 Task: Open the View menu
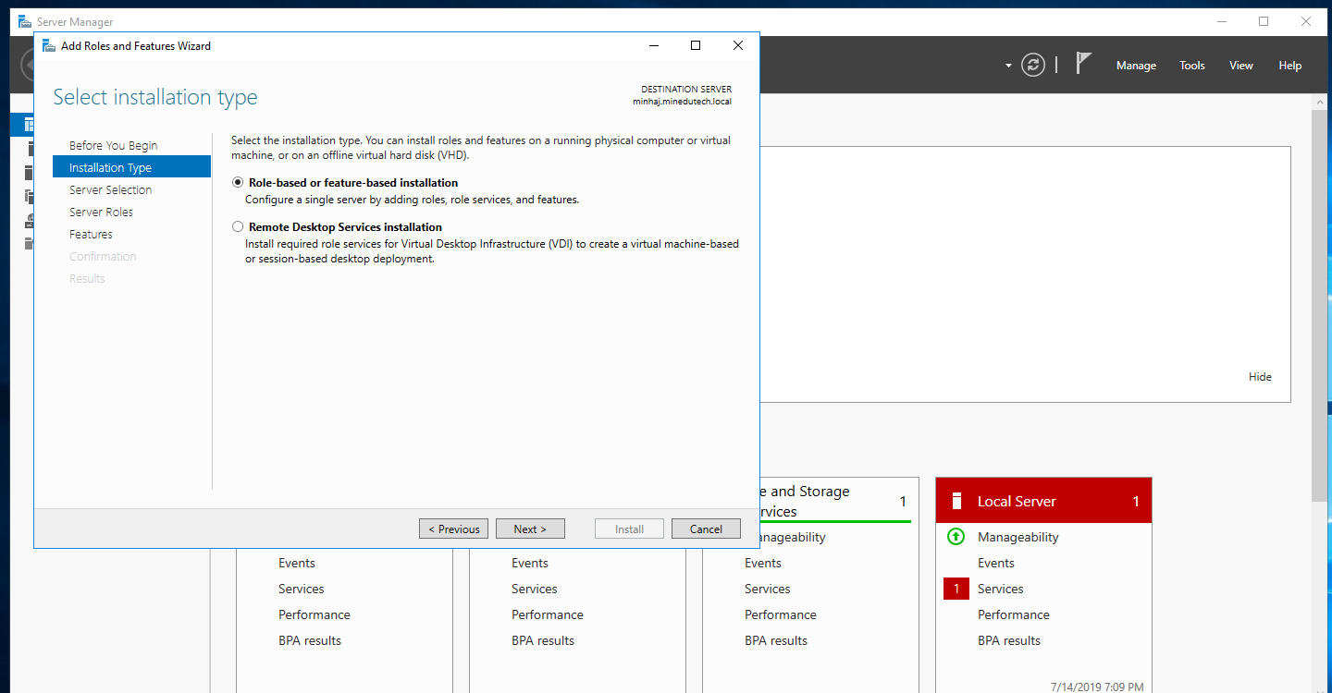click(1240, 66)
